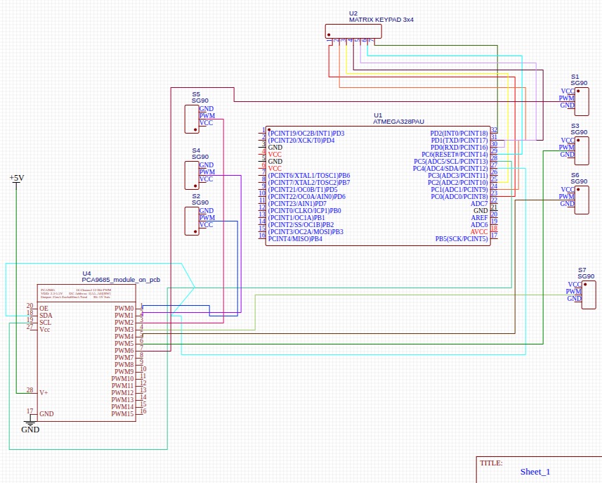The height and width of the screenshot is (483, 602).
Task: Click the S5 SG90 reference label
Action: click(x=200, y=97)
